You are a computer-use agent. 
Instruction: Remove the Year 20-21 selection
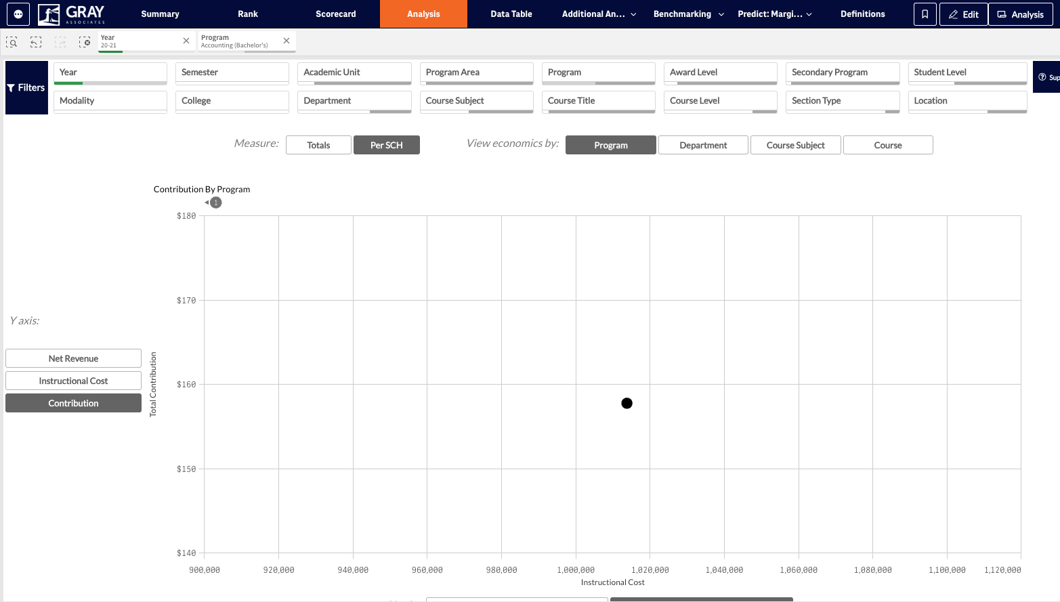186,41
